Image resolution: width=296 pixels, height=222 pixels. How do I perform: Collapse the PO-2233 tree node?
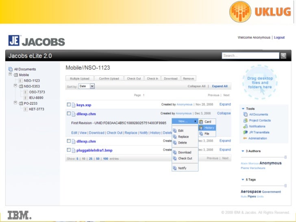click(15, 103)
